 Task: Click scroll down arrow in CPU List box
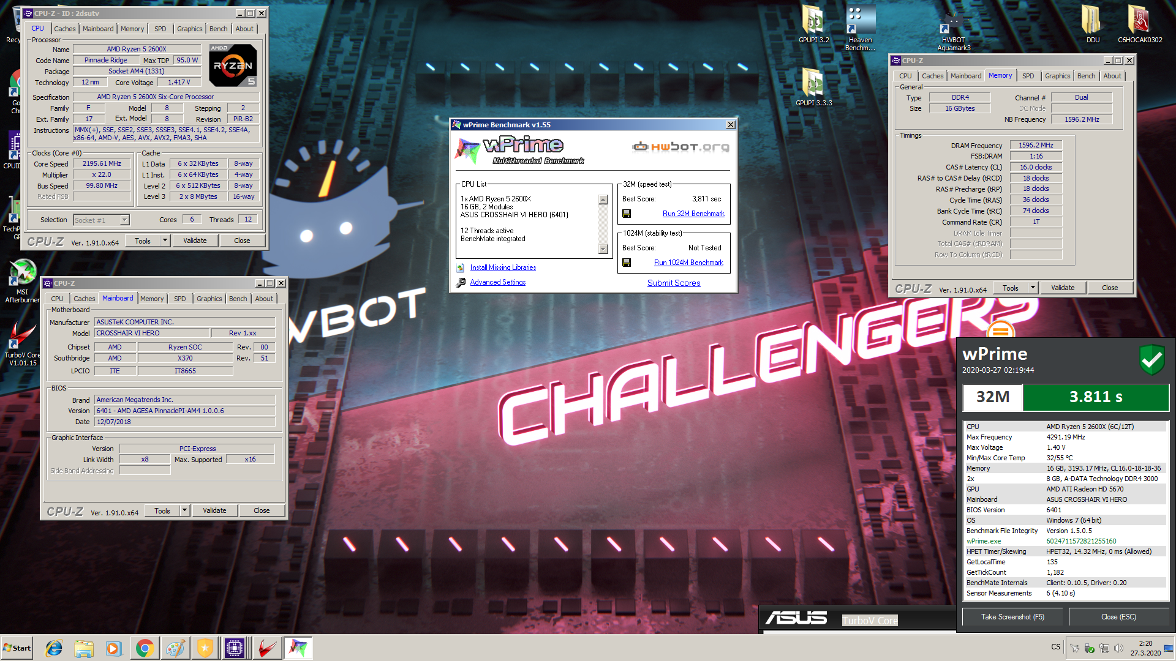(603, 248)
